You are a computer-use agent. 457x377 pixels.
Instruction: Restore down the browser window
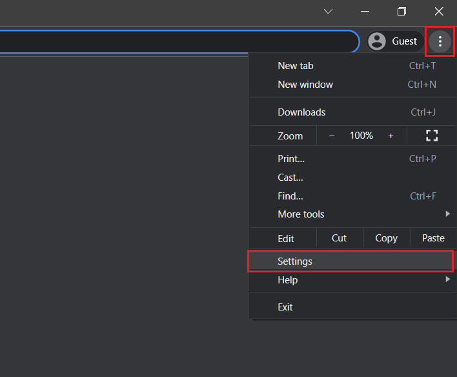(401, 12)
